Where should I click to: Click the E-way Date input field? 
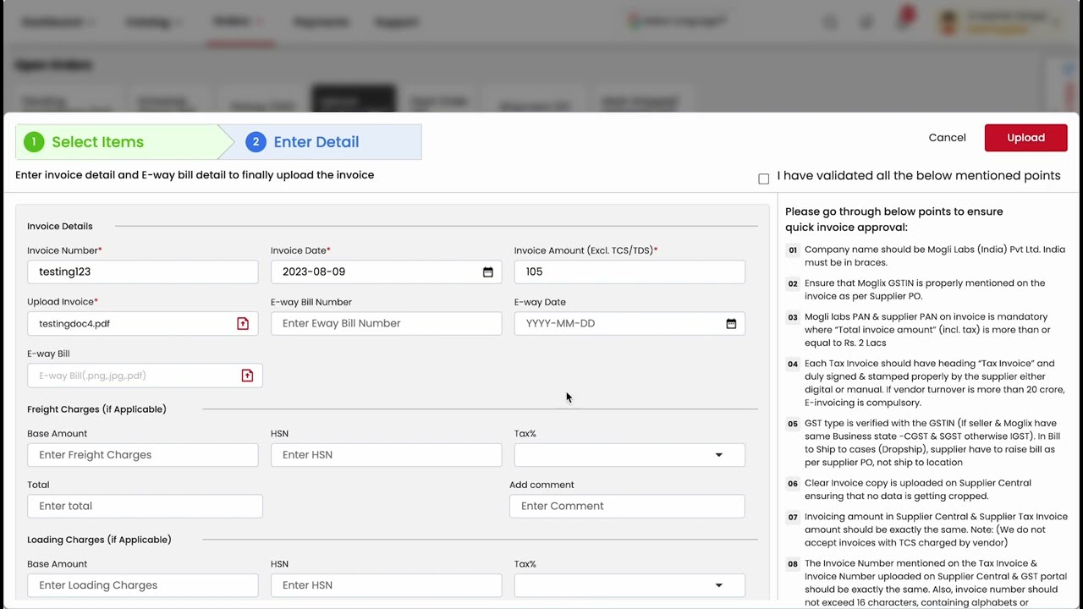(629, 323)
